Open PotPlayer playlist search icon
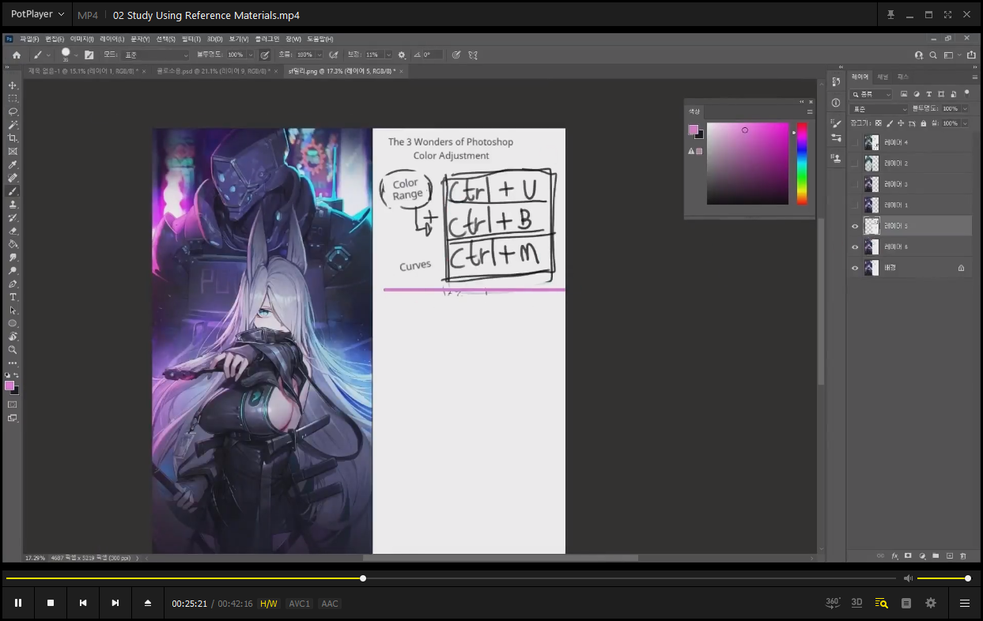Viewport: 983px width, 621px height. pyautogui.click(x=881, y=603)
